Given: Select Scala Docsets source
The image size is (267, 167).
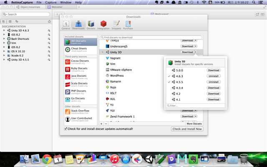Looking at the screenshot, I should (x=81, y=84).
